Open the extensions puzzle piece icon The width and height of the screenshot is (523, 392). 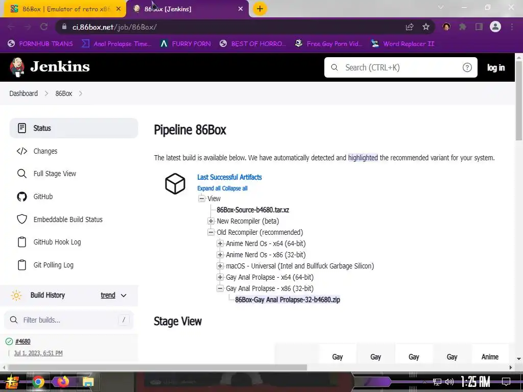[x=463, y=27]
